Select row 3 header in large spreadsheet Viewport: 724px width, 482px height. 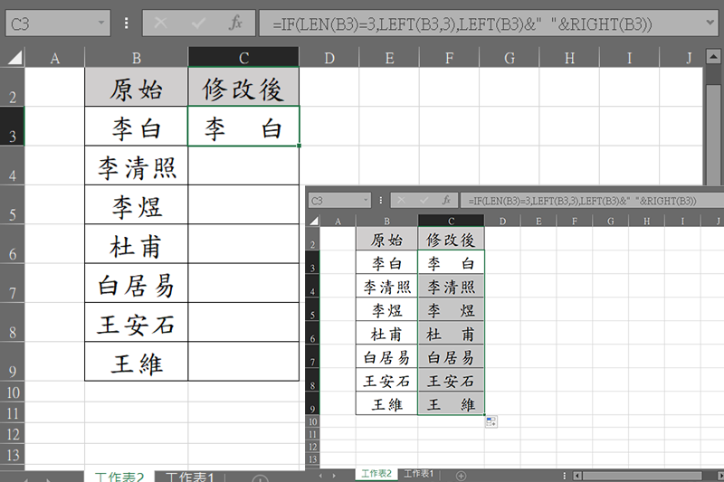pyautogui.click(x=12, y=127)
